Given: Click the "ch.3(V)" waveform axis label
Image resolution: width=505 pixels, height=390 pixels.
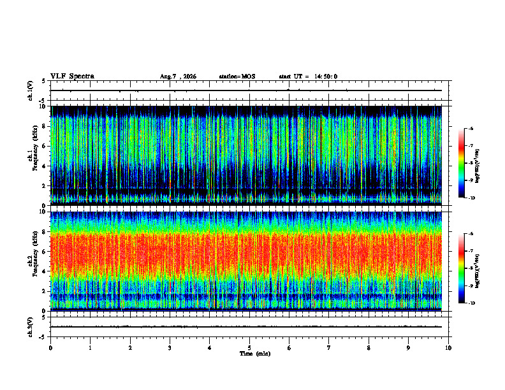Looking at the screenshot, I should coord(31,327).
